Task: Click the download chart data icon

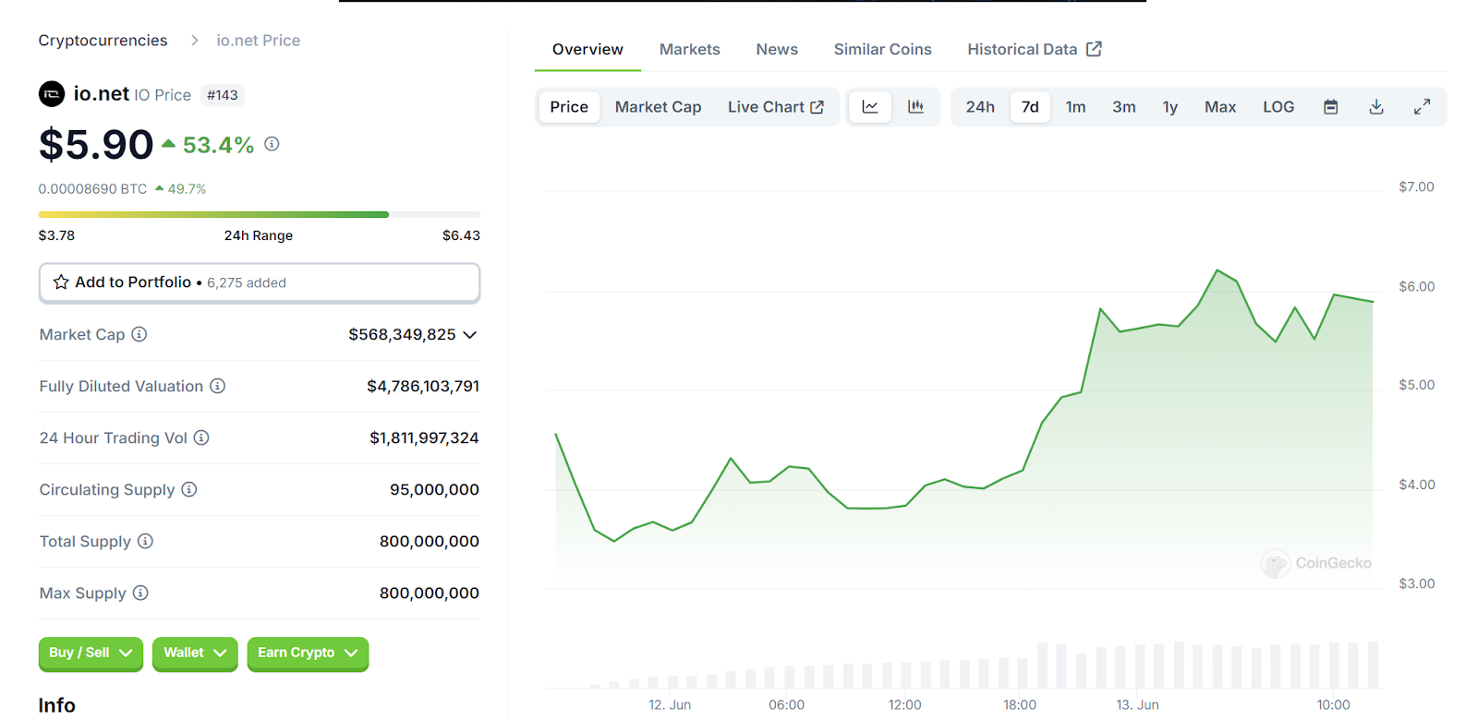Action: point(1376,107)
